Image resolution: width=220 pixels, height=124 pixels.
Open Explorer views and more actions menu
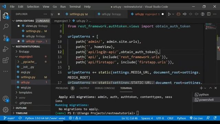click(45, 14)
